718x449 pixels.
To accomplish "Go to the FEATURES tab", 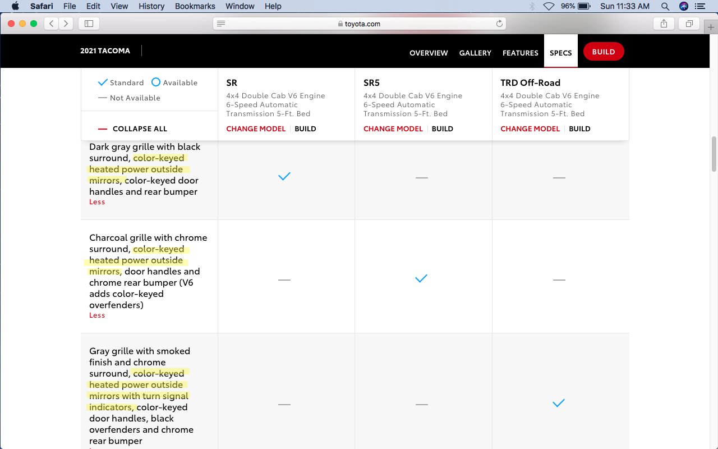I will 521,53.
